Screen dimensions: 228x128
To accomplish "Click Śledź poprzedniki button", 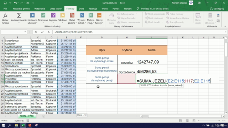I will (155, 14).
